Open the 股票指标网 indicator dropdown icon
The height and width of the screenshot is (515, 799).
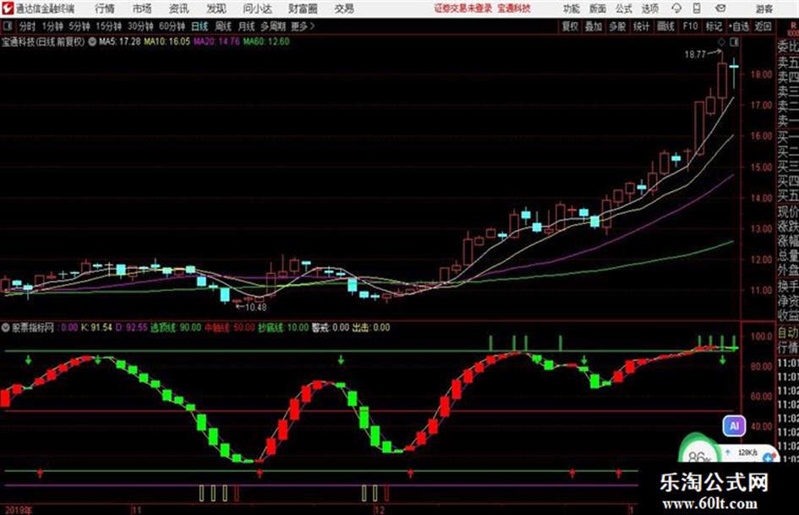point(6,327)
